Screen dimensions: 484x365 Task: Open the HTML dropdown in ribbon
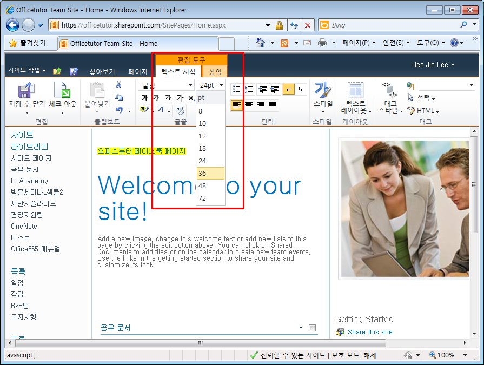423,110
